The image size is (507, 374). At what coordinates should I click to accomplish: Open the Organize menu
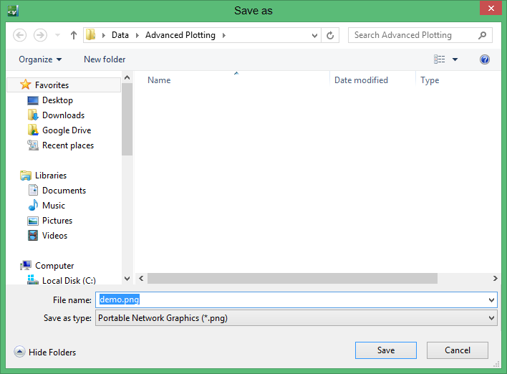pos(40,59)
